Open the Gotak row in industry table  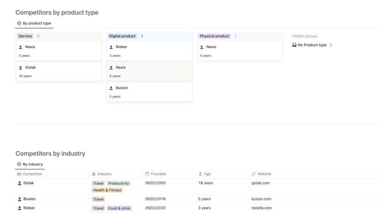click(x=29, y=183)
